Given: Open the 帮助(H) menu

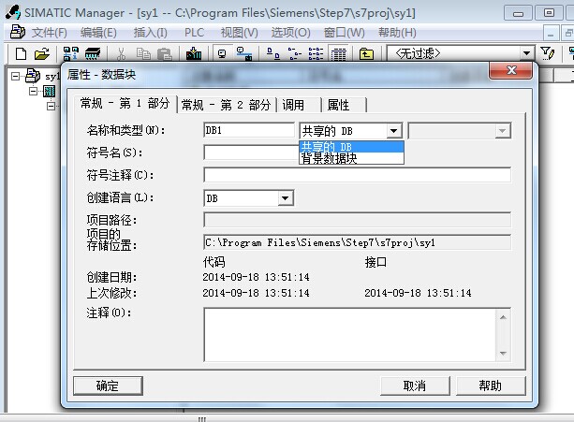Looking at the screenshot, I should pos(397,33).
